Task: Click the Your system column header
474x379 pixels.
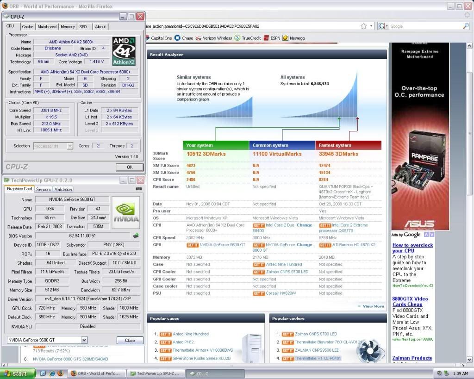Action: [216, 145]
